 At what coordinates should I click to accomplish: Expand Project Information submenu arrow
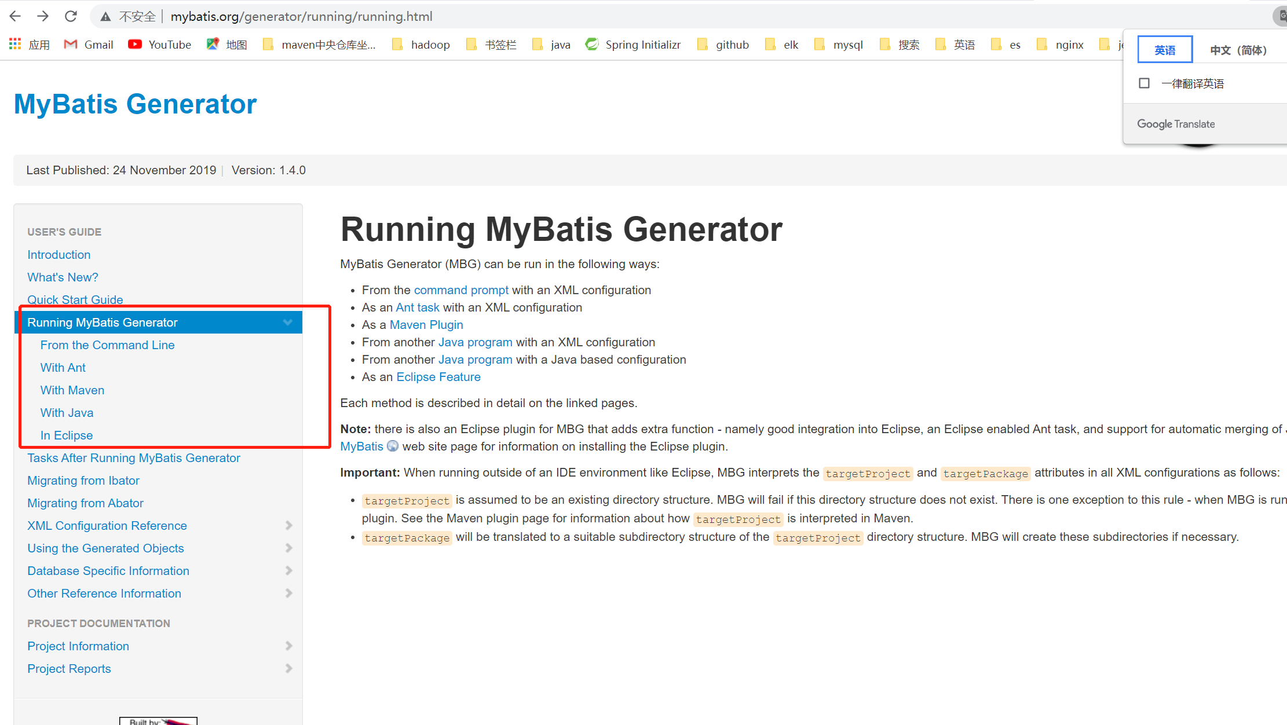click(x=288, y=646)
